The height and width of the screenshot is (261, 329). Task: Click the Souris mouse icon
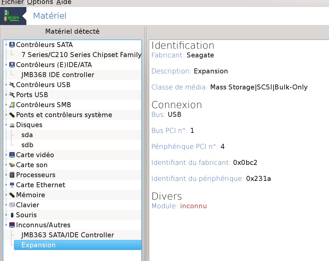click(12, 215)
